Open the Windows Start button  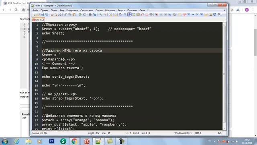pos(5,141)
